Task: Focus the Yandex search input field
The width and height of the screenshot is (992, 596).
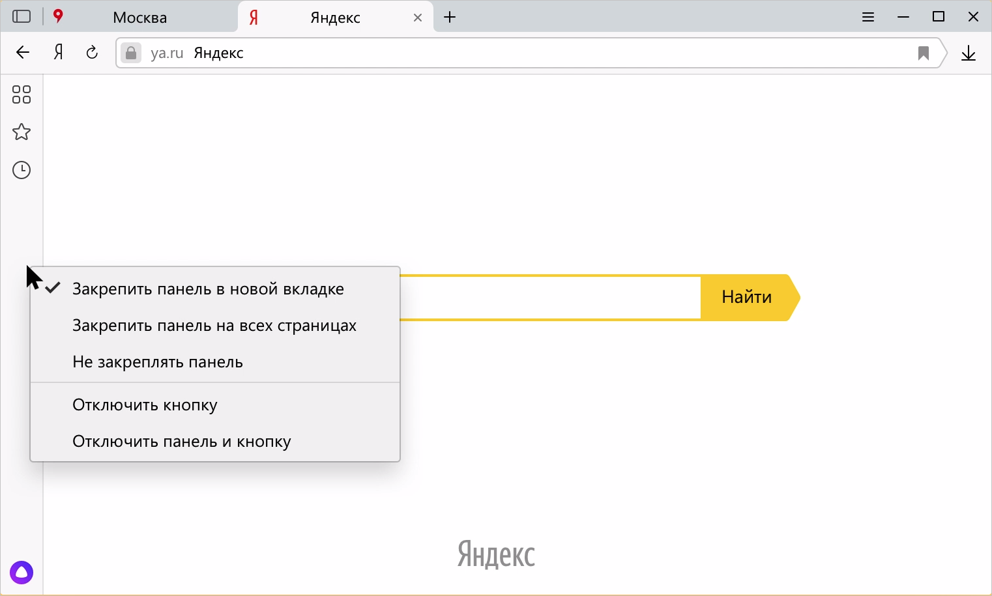Action: 550,298
